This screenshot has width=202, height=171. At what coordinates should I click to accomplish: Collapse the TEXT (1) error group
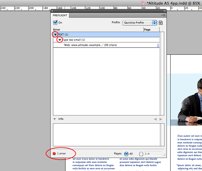tap(56, 35)
